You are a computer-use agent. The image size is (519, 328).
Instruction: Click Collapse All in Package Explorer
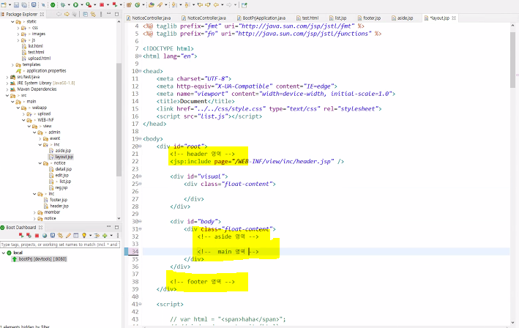point(85,14)
